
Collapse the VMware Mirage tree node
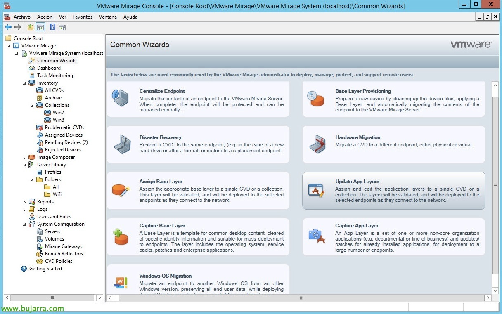9,46
